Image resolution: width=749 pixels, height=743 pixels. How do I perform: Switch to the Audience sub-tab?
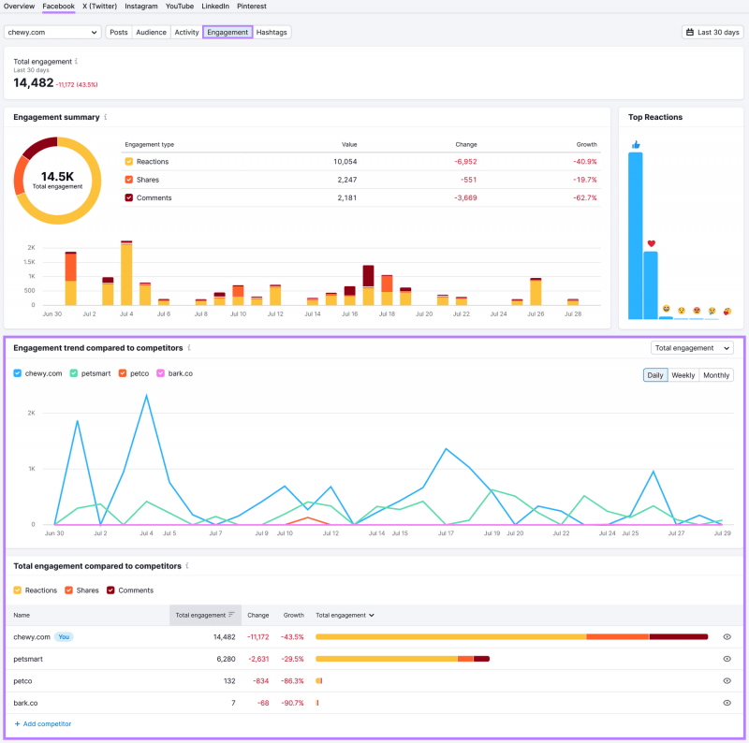pyautogui.click(x=151, y=32)
